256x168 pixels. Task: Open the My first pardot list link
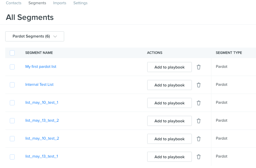tap(41, 67)
